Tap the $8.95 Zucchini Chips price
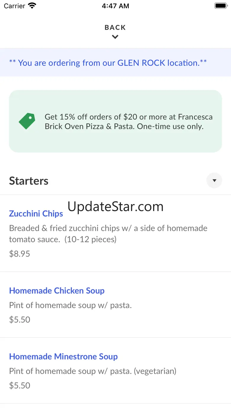 (x=20, y=254)
